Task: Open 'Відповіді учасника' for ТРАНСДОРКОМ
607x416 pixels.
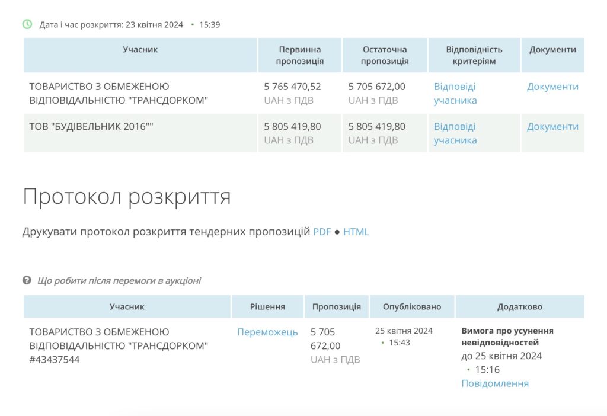Action: [x=453, y=94]
